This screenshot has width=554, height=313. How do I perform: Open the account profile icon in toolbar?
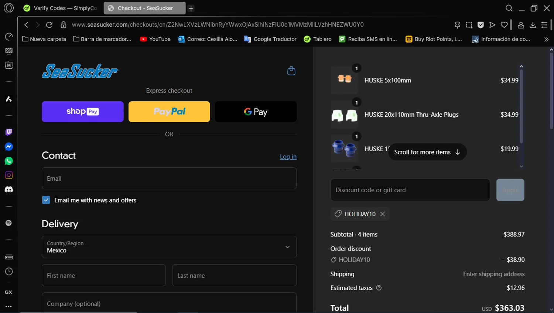[521, 25]
